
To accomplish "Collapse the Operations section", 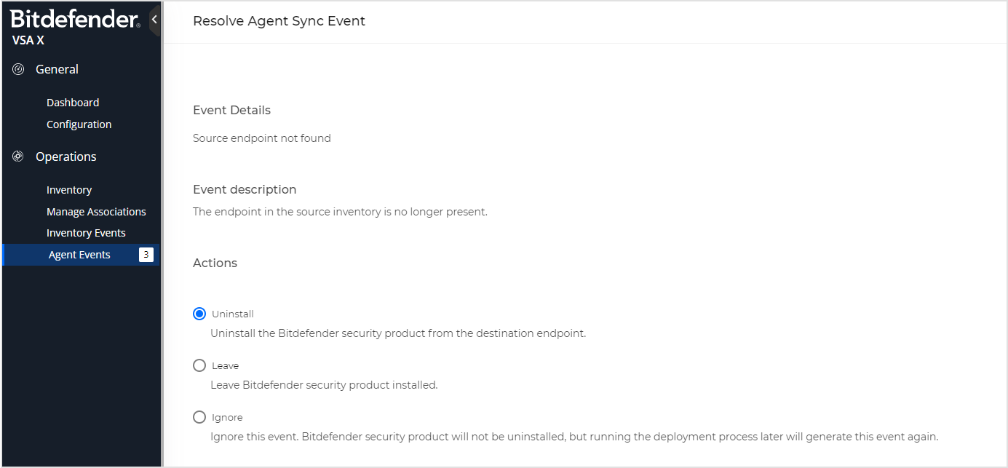I will coord(66,156).
